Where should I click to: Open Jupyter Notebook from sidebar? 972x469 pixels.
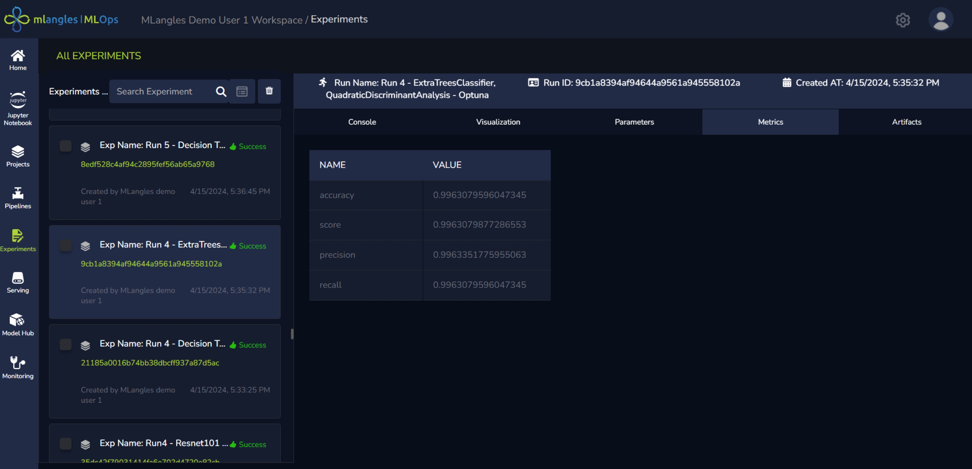tap(18, 108)
